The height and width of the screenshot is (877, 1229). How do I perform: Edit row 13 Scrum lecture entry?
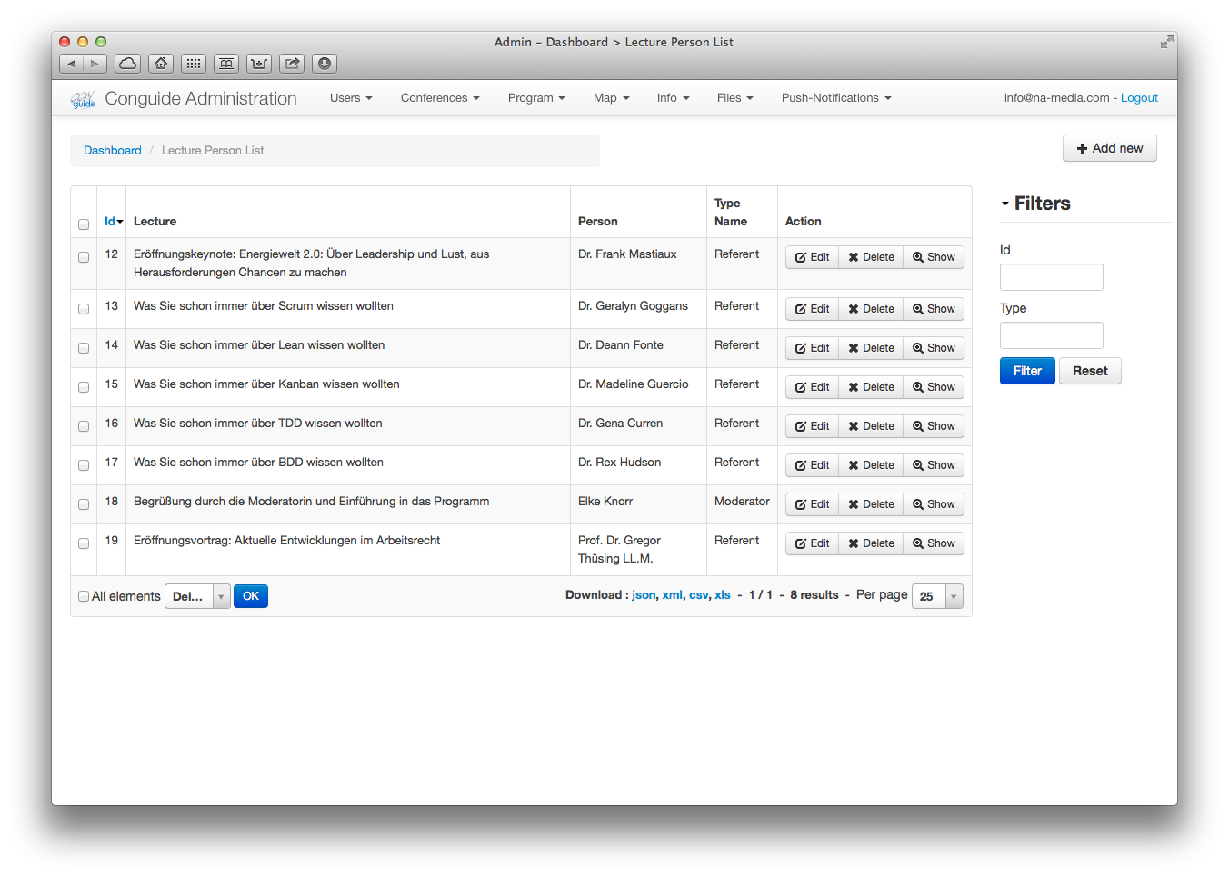click(812, 309)
